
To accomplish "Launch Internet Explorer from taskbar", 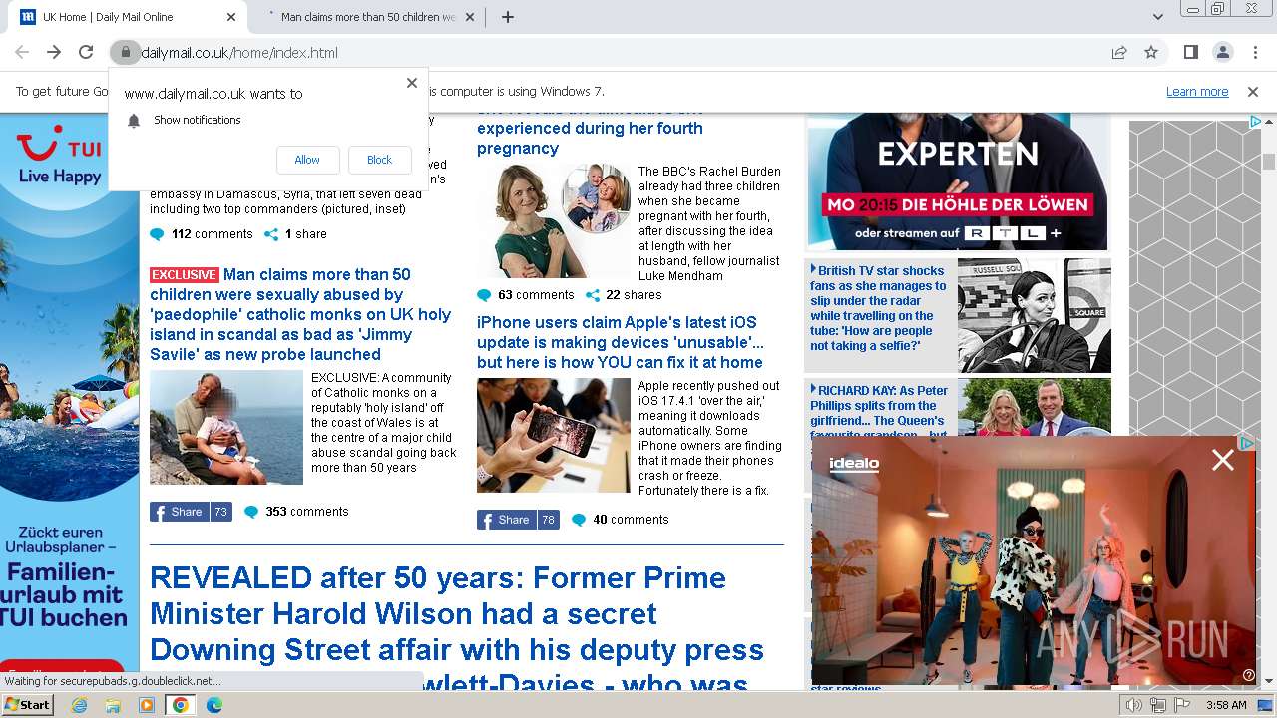I will coord(79,705).
